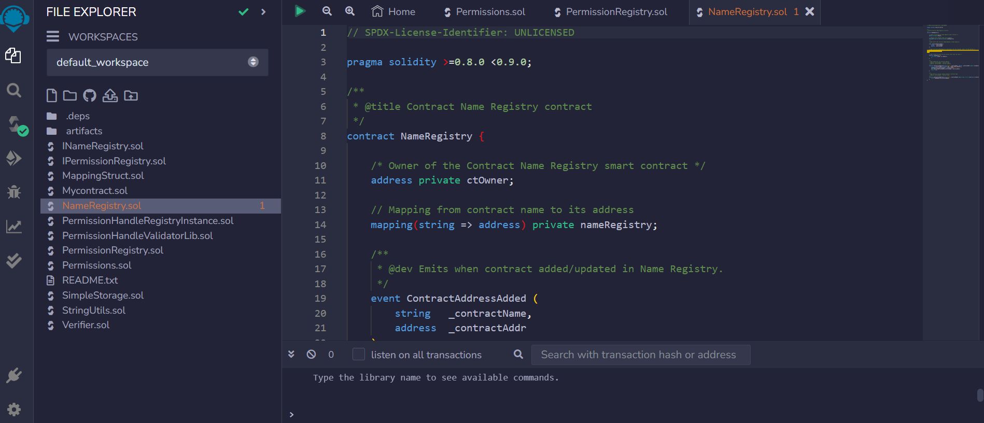
Task: Select NameRegistry.sol in file tree
Action: pos(101,206)
